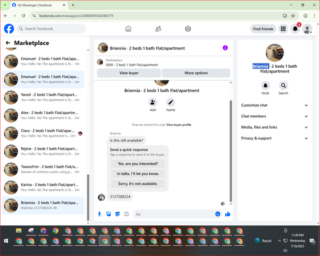The image size is (320, 256).
Task: Click the chat messages scrollbar
Action: 230,151
